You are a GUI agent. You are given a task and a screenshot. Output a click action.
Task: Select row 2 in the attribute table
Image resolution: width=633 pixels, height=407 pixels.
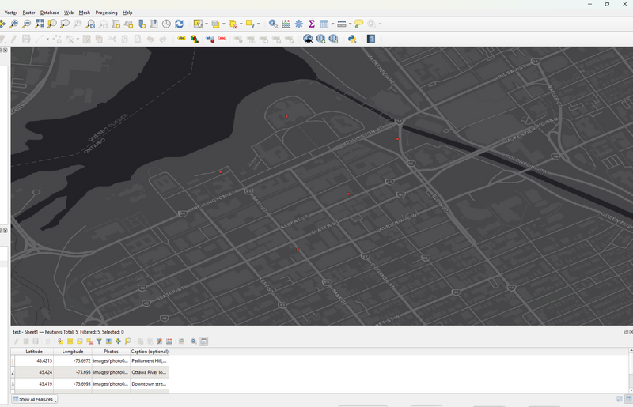coord(13,372)
